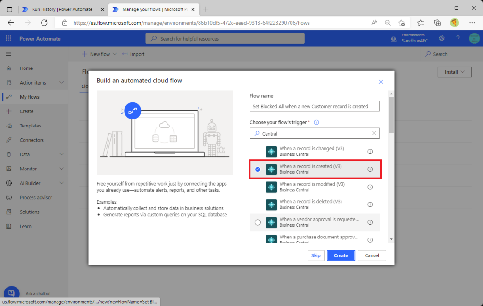This screenshot has width=483, height=306.
Task: Collapse the left navigation hamburger menu
Action: pos(8,54)
